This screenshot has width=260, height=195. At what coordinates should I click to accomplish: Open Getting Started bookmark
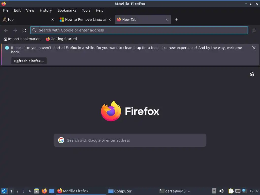(x=61, y=39)
